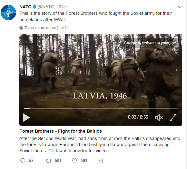The width and height of the screenshot is (187, 169).
Task: Open Forest Brothers - Fight for the Baltics title
Action: (x=61, y=131)
